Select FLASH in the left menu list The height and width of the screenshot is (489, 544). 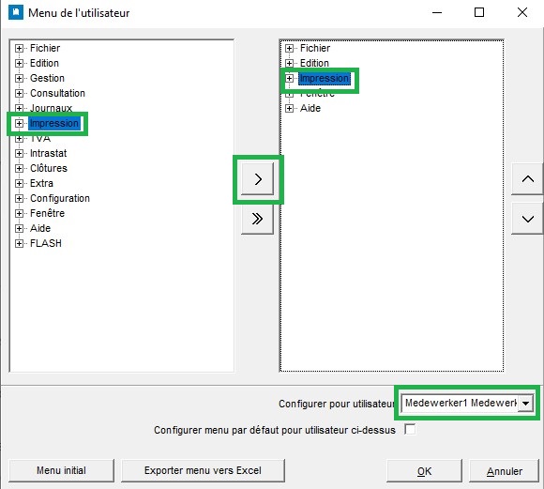coord(46,243)
